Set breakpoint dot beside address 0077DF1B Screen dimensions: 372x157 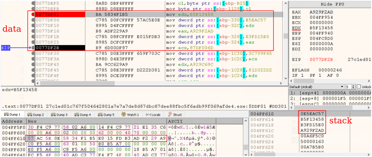click(33, 37)
